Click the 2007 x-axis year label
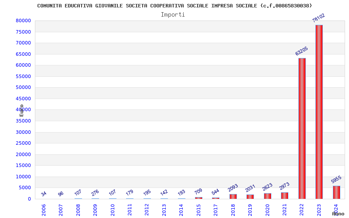This screenshot has height=218, width=349. click(x=61, y=210)
